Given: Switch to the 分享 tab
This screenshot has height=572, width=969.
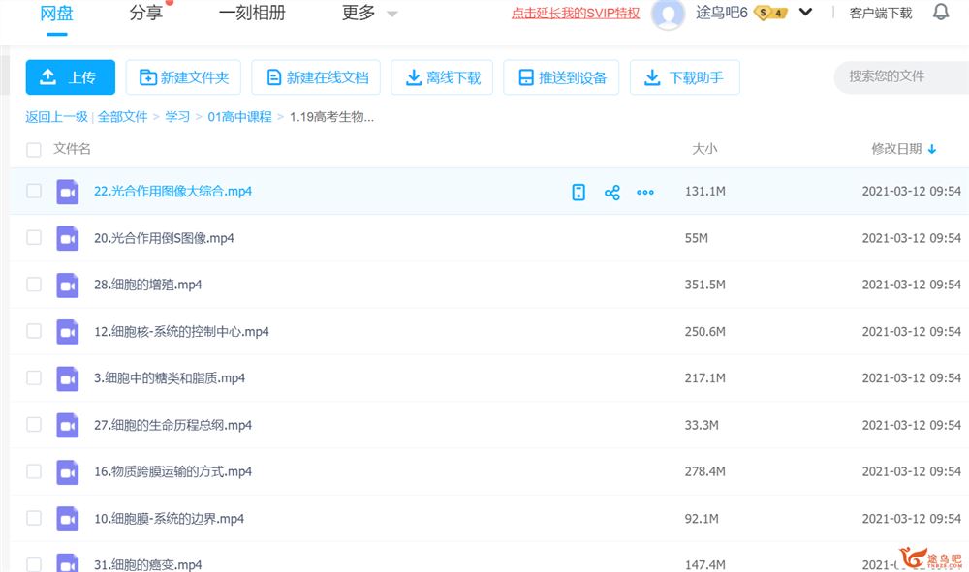Looking at the screenshot, I should click(x=146, y=13).
